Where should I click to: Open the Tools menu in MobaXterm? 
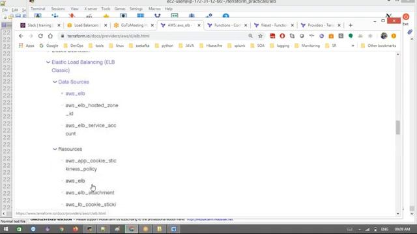tap(106, 8)
